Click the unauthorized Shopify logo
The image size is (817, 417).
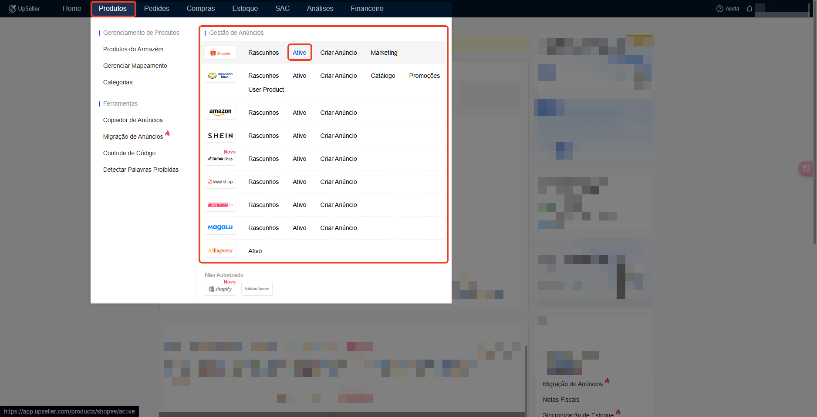click(220, 289)
